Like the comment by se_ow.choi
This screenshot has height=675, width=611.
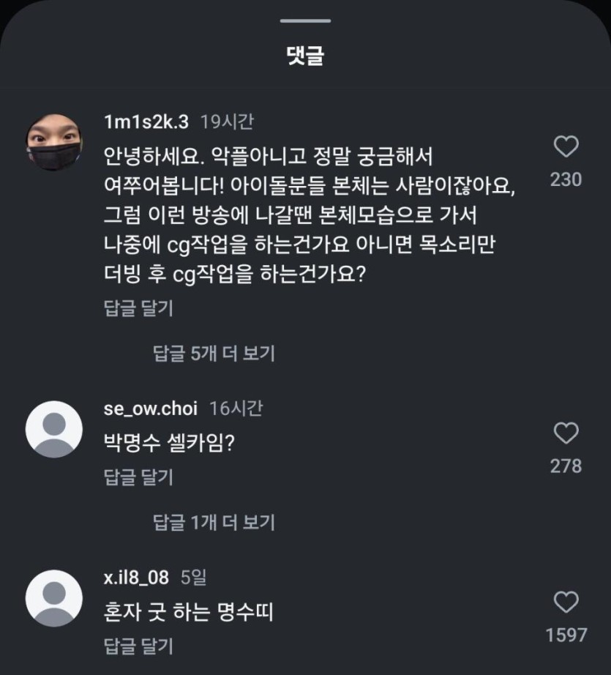pyautogui.click(x=566, y=433)
